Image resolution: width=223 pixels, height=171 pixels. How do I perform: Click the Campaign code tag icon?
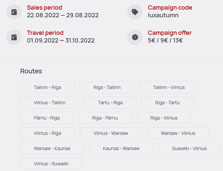click(135, 12)
